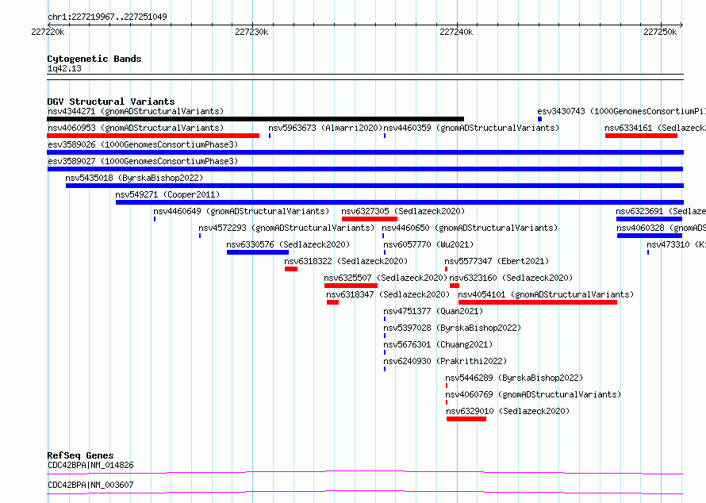Open nsv4060328 gnomAD label
This screenshot has height=503, width=706.
point(661,228)
